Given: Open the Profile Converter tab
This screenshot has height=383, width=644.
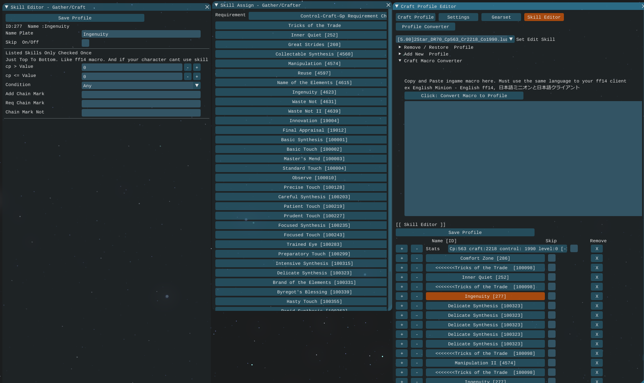Looking at the screenshot, I should coord(425,27).
